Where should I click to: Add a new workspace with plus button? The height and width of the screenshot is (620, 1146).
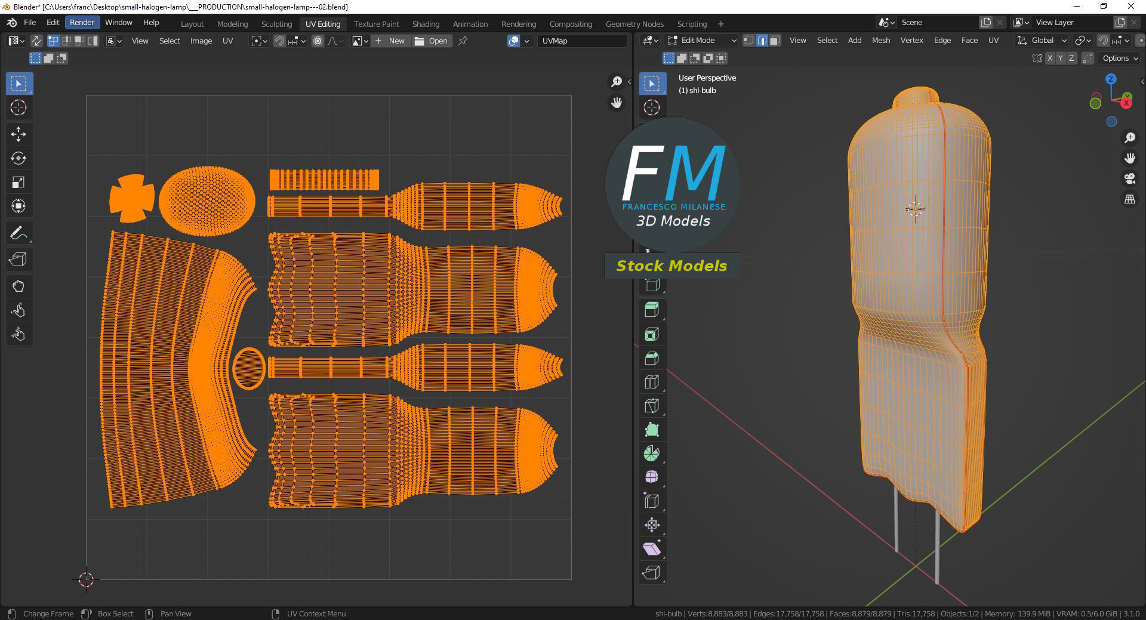click(720, 24)
